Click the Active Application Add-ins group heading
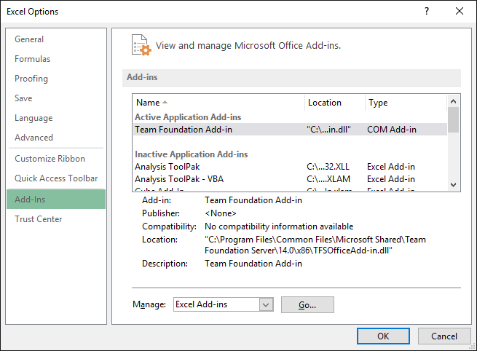 [188, 117]
